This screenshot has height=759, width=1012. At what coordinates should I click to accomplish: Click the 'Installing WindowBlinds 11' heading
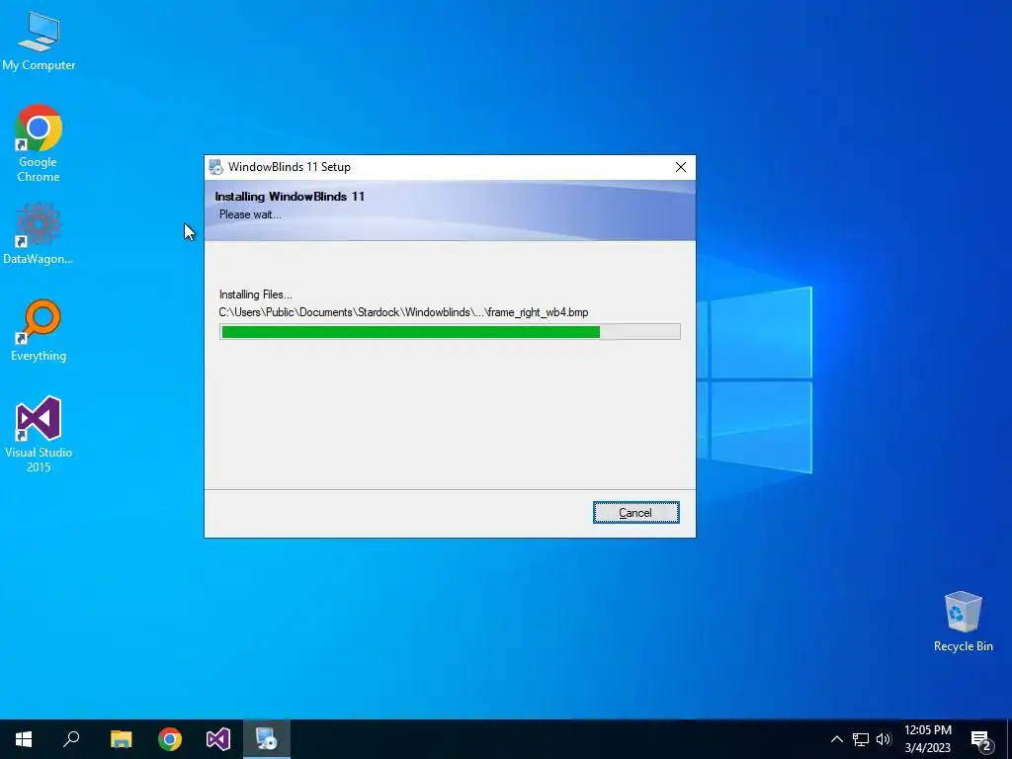tap(290, 197)
